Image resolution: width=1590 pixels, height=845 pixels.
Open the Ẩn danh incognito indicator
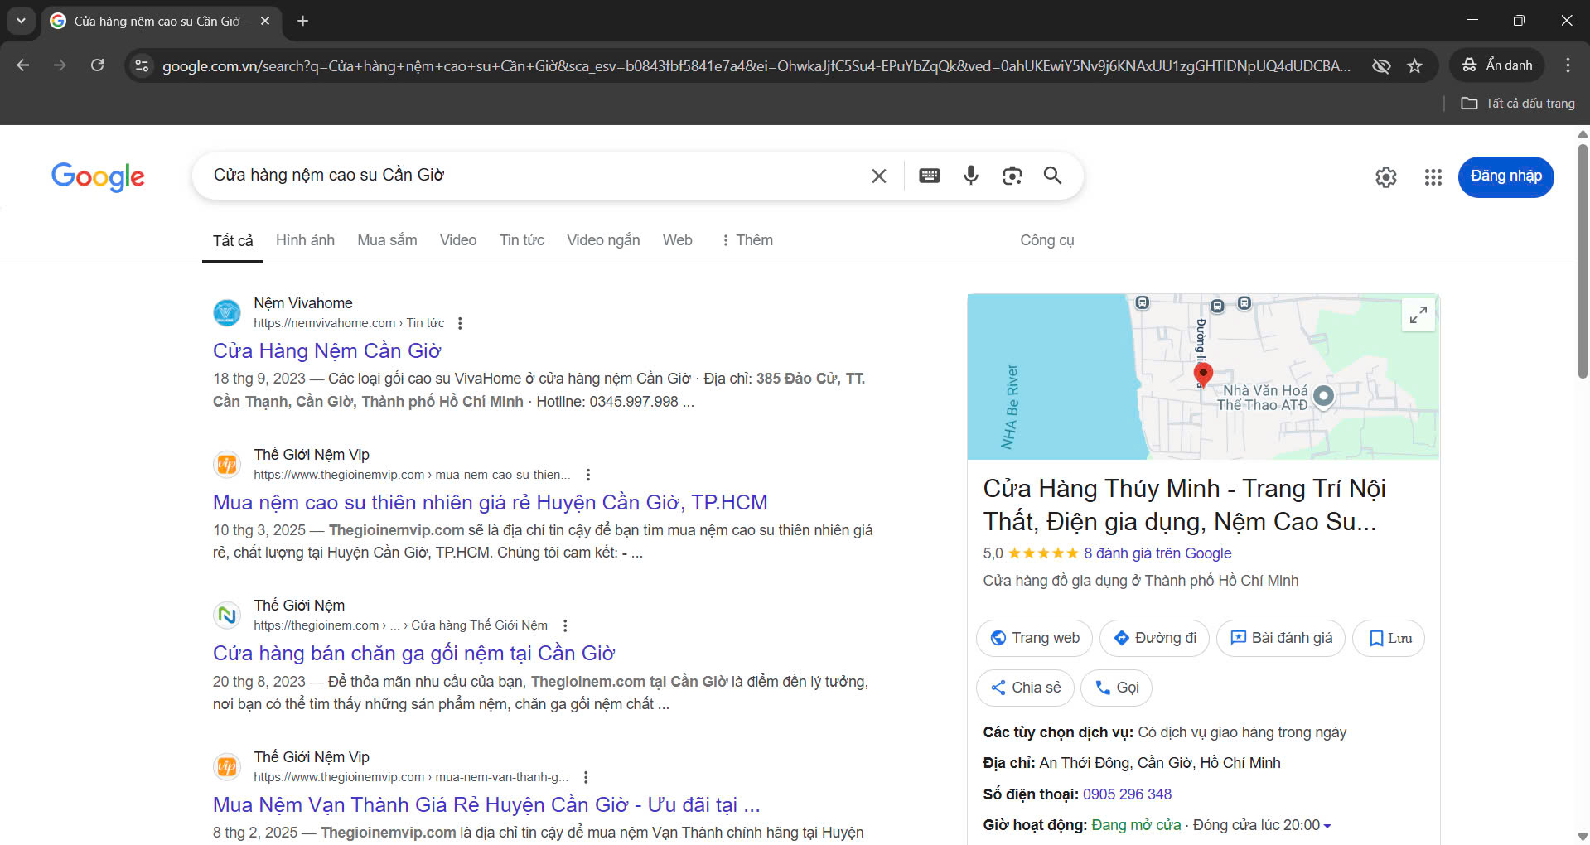pos(1496,65)
